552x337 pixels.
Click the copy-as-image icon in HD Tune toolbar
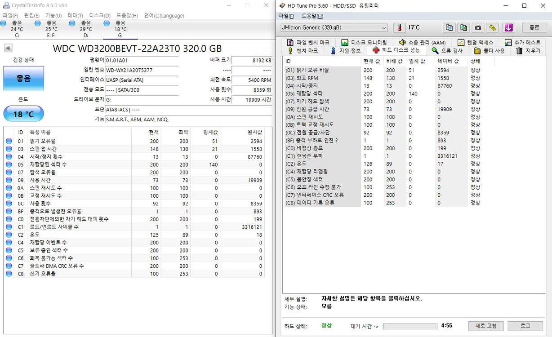pyautogui.click(x=463, y=27)
